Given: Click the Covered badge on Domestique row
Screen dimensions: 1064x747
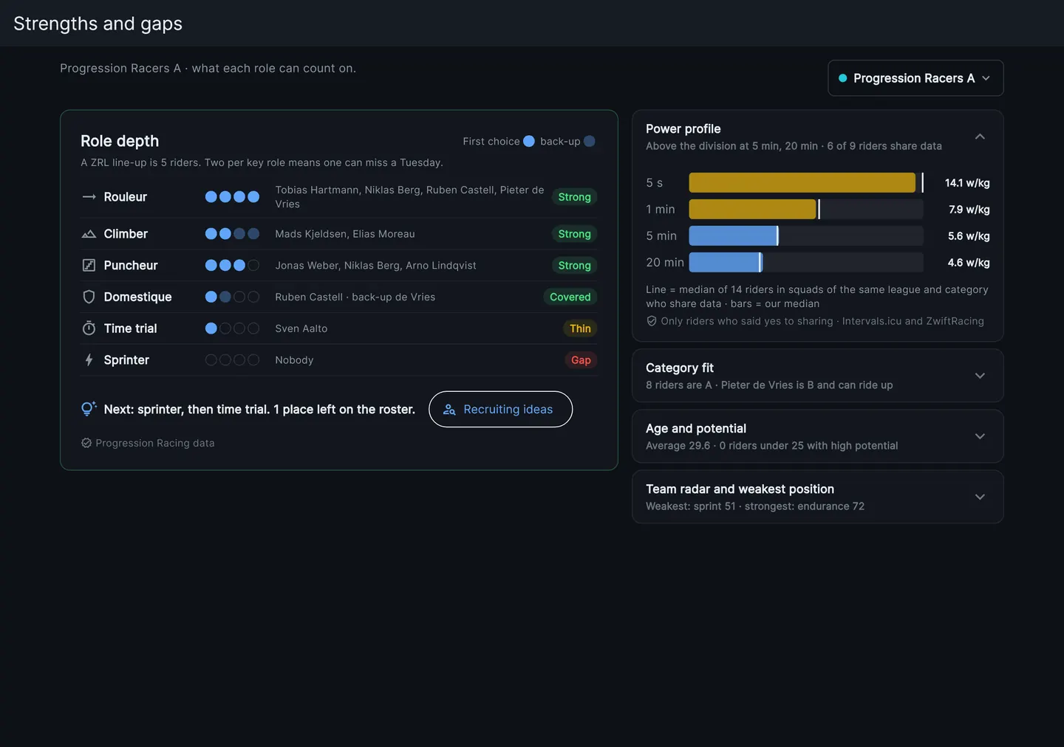Looking at the screenshot, I should coord(570,297).
